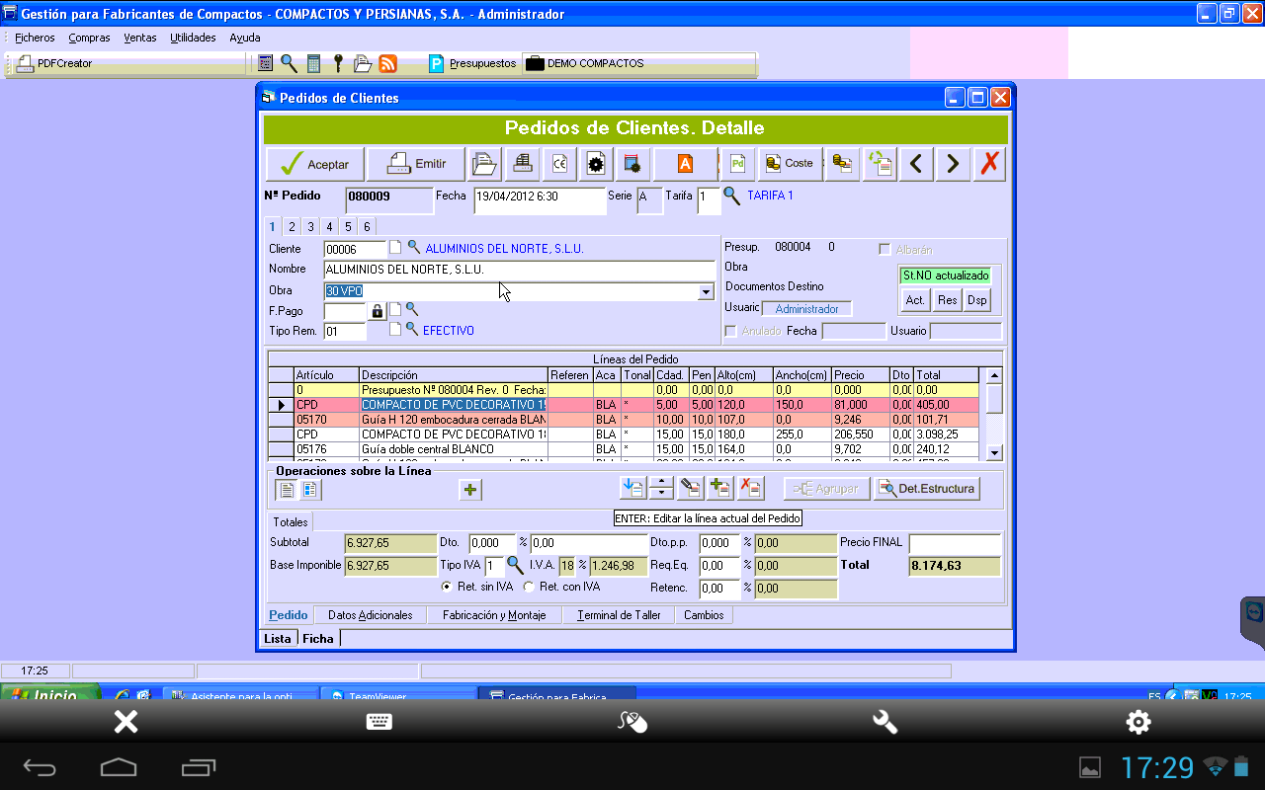1265x790 pixels.
Task: Click the green plus add line icon
Action: (470, 489)
